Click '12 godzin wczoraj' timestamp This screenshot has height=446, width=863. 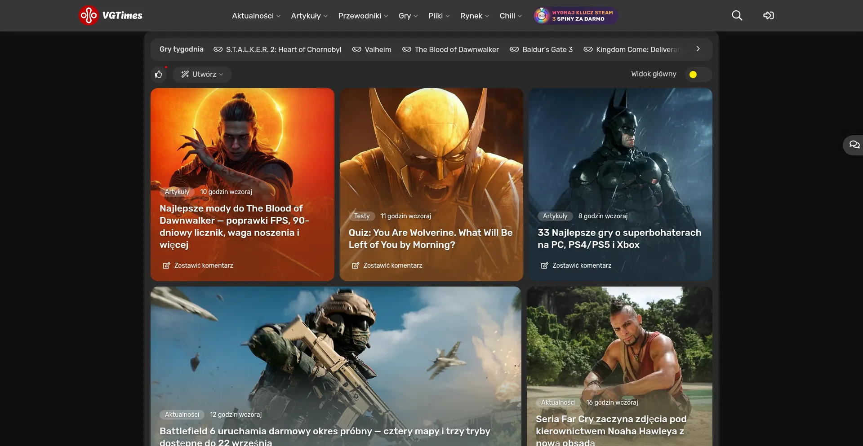click(236, 415)
